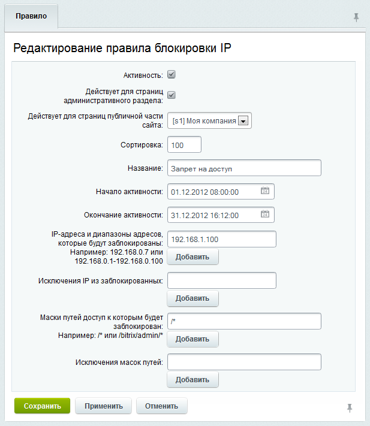Viewport: 370px width, 426px height.
Task: Uncheck the administrative section pages checkbox
Action: pos(171,95)
